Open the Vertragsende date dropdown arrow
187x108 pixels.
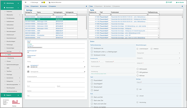[85, 72]
